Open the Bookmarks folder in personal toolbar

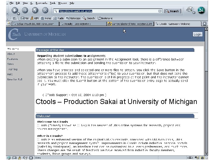(x=105, y=18)
